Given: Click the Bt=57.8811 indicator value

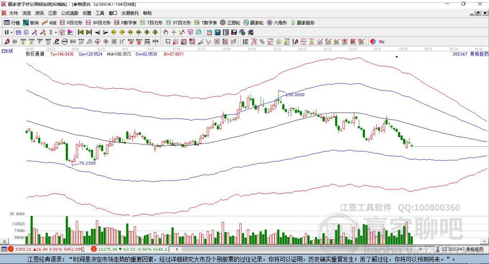Looking at the screenshot, I should (x=174, y=54).
